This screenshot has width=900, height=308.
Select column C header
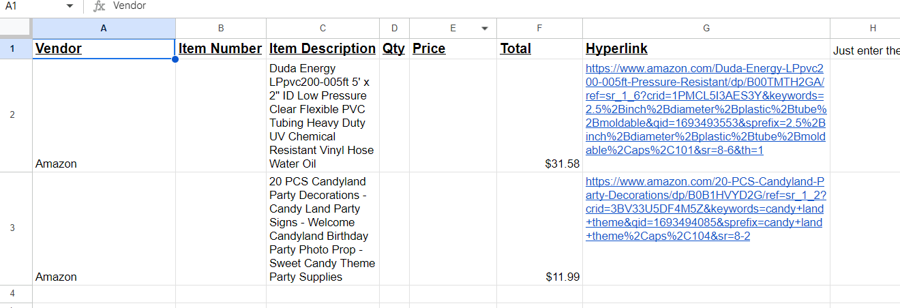tap(322, 29)
